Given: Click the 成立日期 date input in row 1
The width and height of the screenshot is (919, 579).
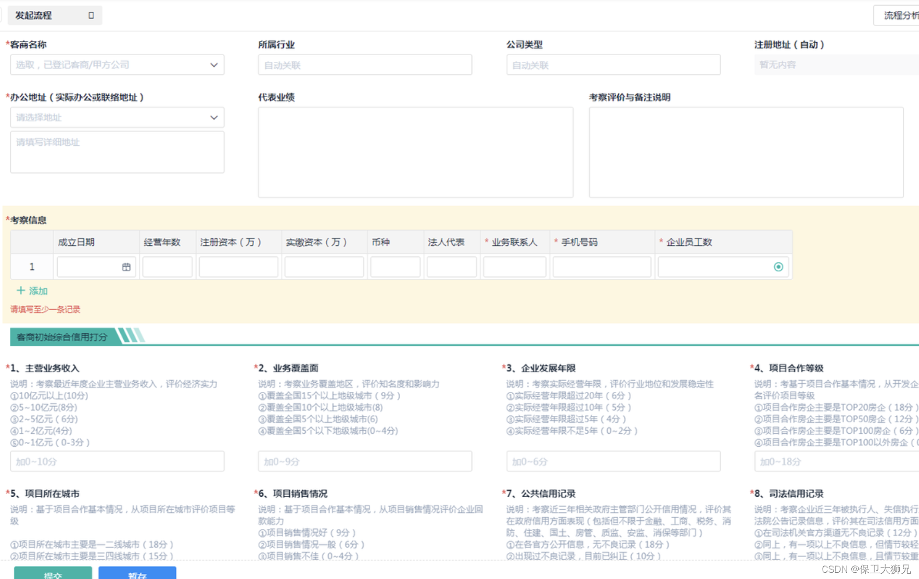Looking at the screenshot, I should pyautogui.click(x=96, y=267).
